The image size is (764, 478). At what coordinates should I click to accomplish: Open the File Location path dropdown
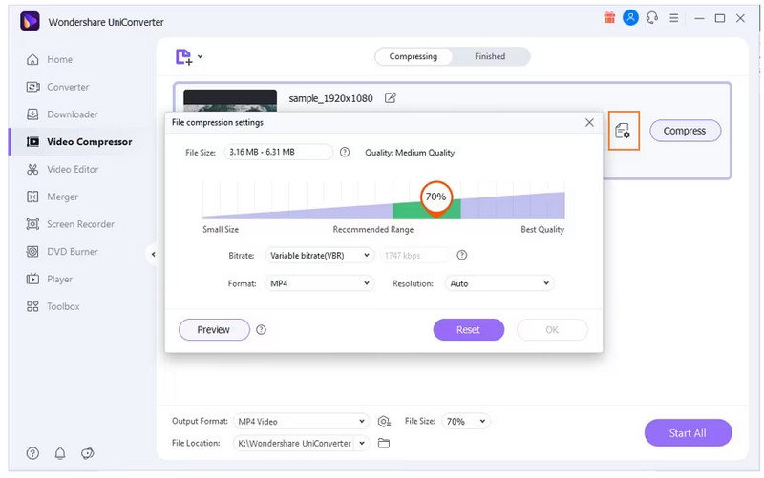coord(362,443)
